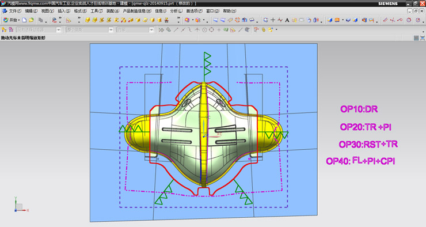Open the 分析(L) Analysis menu
The height and width of the screenshot is (227, 426).
pos(176,11)
